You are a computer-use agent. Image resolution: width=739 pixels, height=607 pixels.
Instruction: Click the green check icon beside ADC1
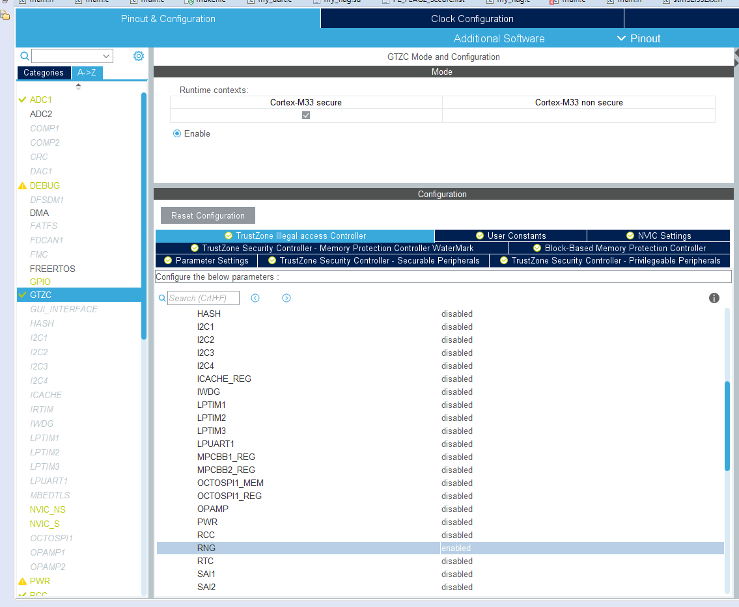tap(21, 100)
